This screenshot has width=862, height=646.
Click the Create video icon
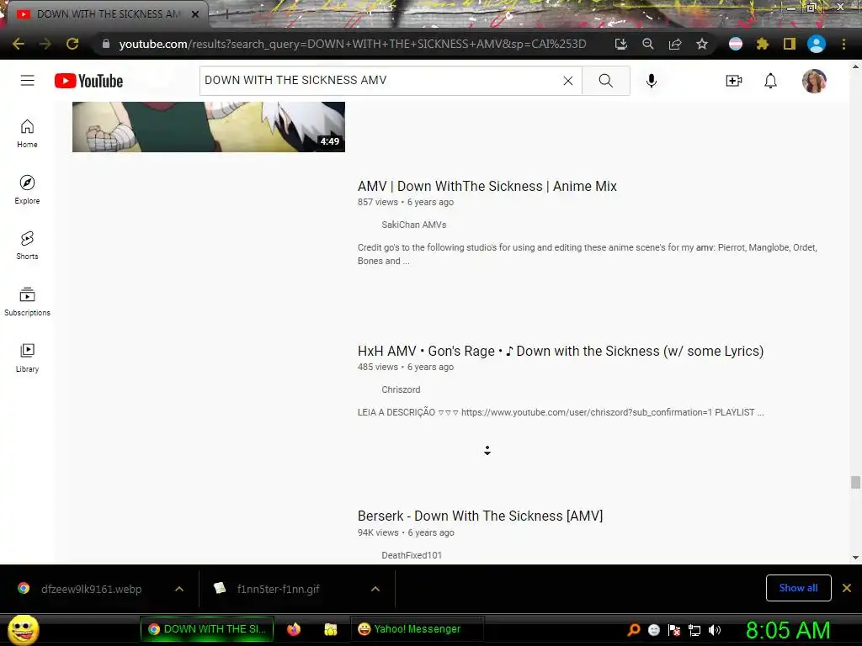[734, 81]
